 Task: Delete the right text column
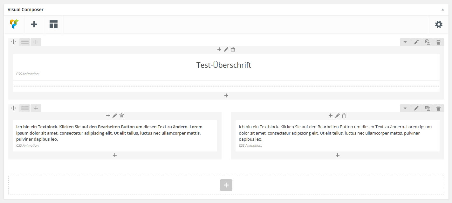(x=344, y=115)
